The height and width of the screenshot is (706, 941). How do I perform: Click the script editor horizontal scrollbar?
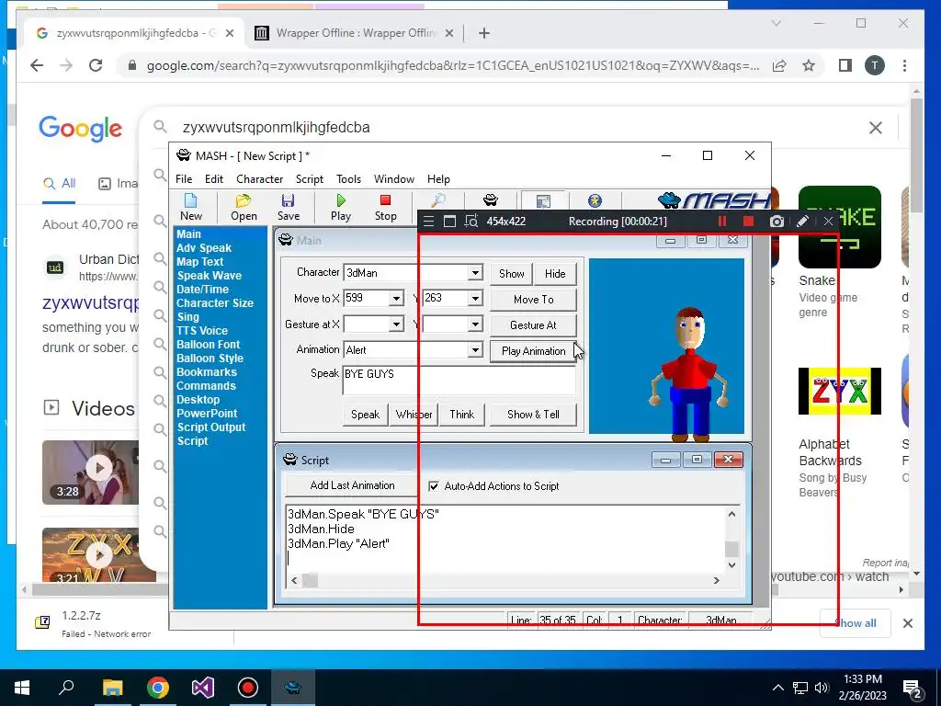[x=505, y=580]
